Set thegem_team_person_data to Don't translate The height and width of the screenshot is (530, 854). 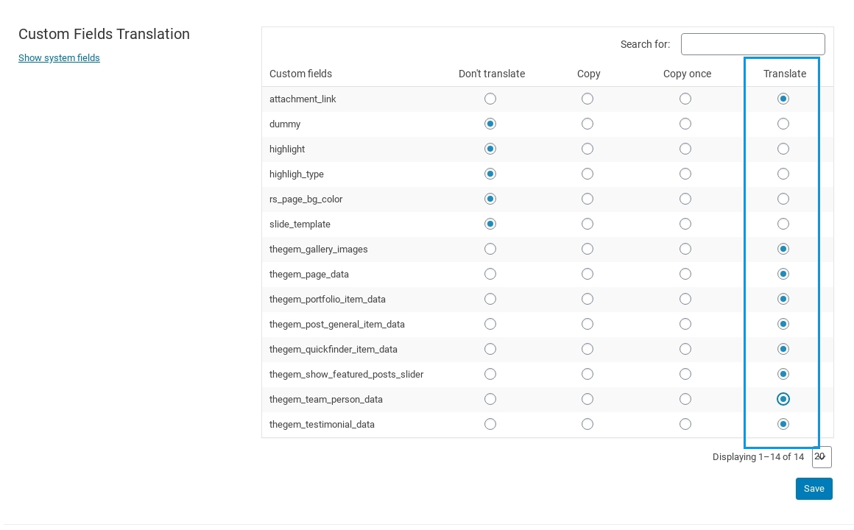490,399
